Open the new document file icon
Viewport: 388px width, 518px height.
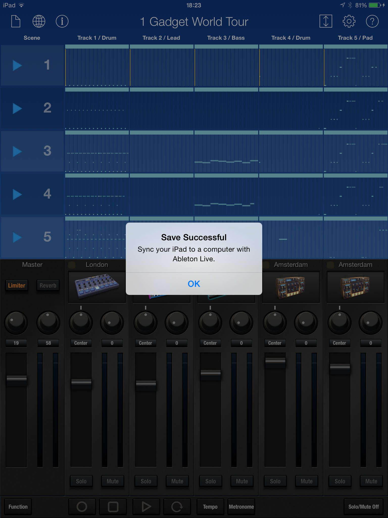(16, 21)
